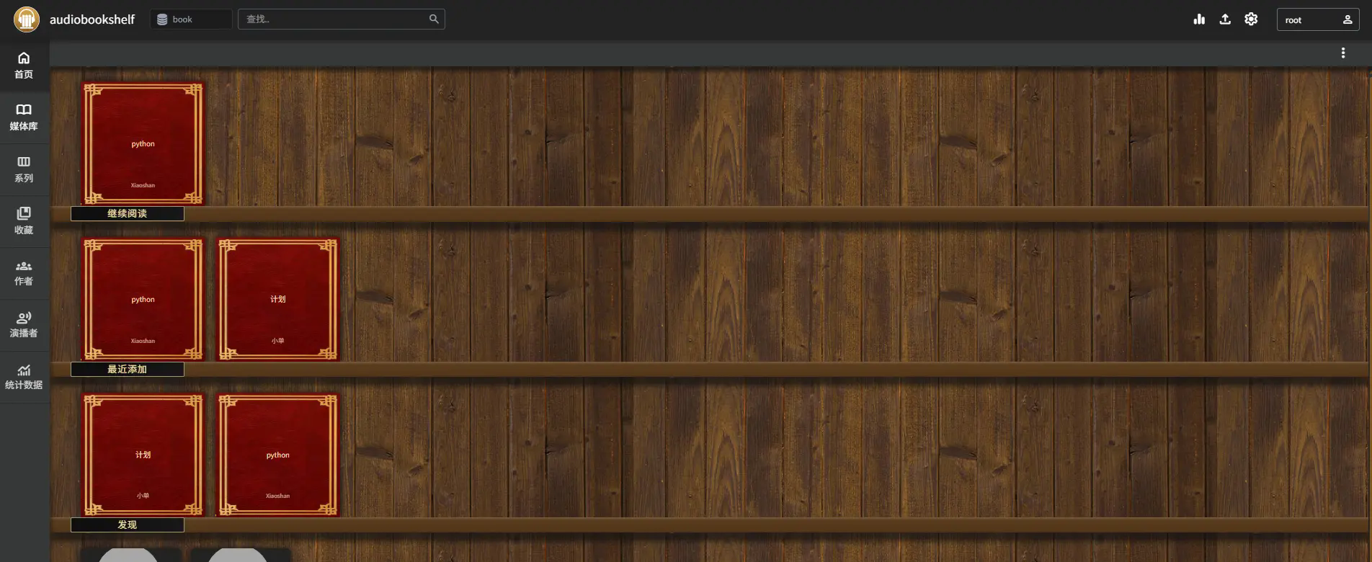The width and height of the screenshot is (1372, 562).
Task: Open 演播者 narrators in sidebar
Action: tap(24, 325)
